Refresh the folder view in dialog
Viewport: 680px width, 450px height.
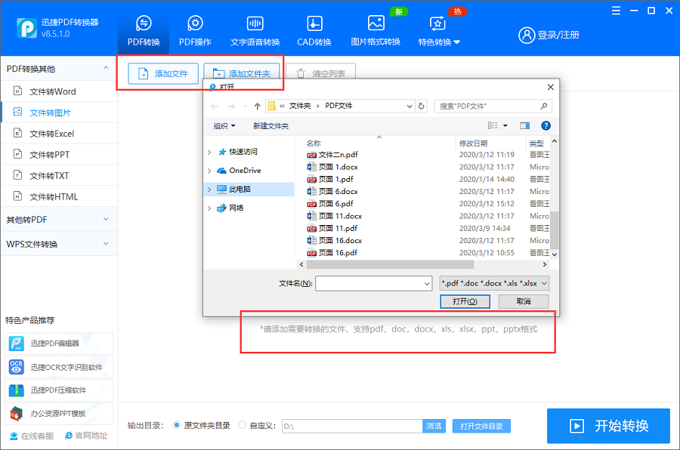click(x=421, y=106)
